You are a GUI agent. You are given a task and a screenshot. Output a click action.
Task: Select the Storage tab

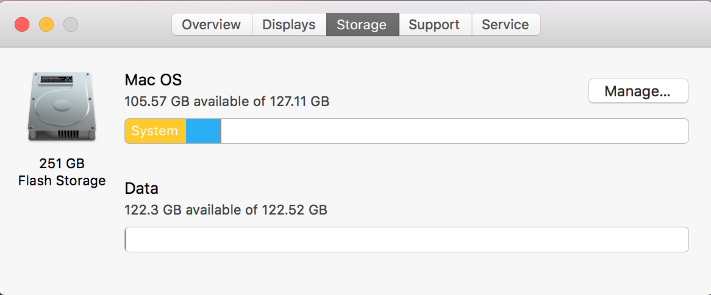point(362,25)
